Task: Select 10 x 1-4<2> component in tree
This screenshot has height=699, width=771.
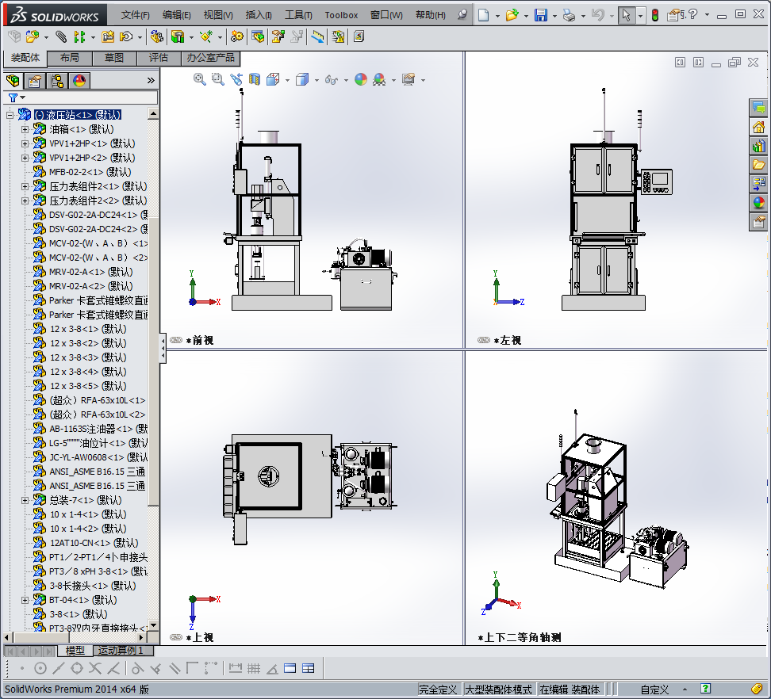Action: tap(88, 529)
